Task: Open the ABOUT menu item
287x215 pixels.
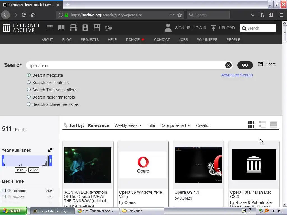Action: [47, 40]
